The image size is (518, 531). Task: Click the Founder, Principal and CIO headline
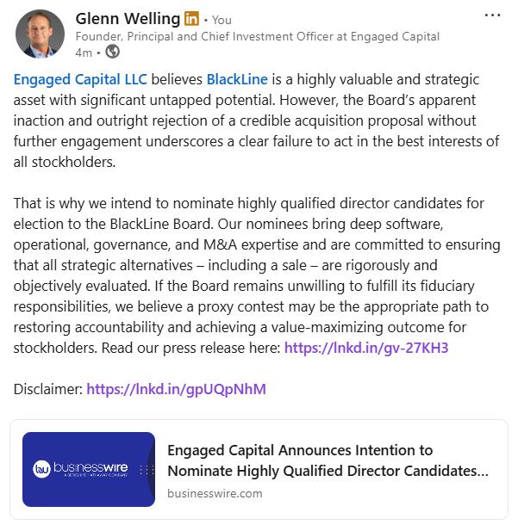[x=257, y=36]
